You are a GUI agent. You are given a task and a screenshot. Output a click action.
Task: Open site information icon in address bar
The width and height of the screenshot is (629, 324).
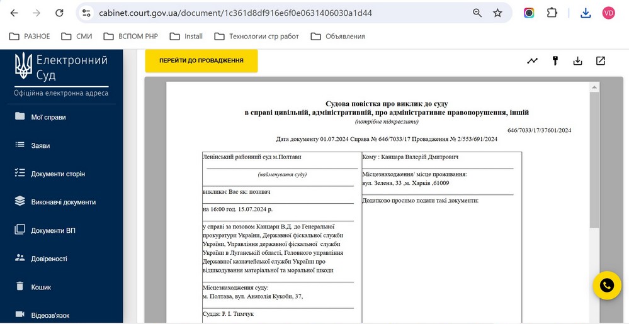pyautogui.click(x=86, y=13)
